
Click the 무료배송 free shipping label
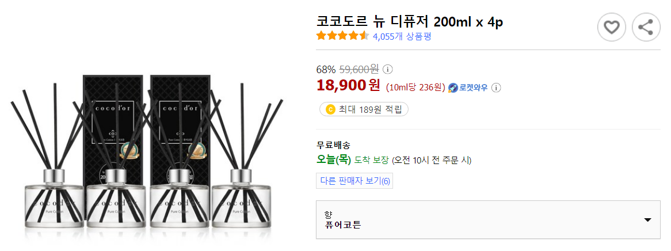coord(333,144)
